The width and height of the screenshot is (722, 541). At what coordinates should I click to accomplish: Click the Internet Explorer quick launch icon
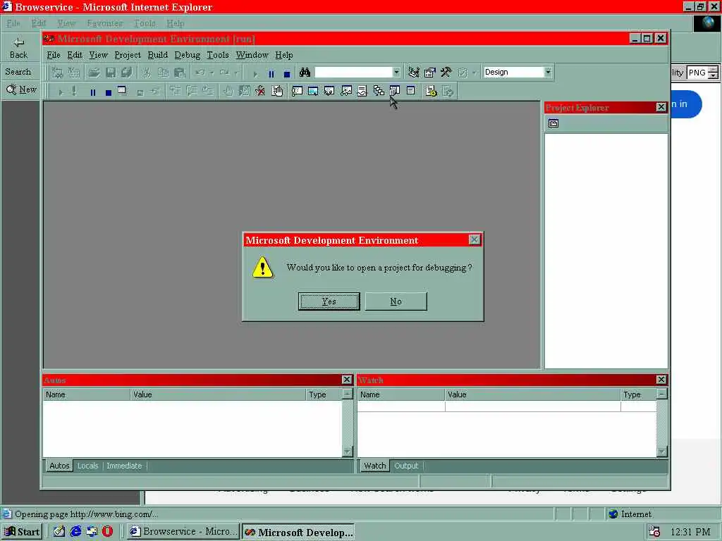point(75,531)
